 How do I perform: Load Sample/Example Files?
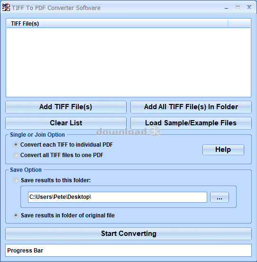[191, 123]
